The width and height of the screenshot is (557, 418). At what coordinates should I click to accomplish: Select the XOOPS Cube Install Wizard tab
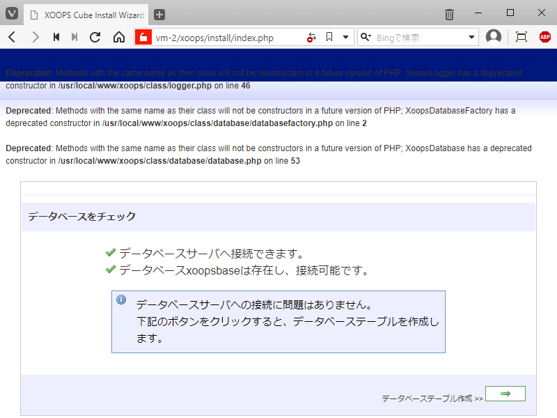(86, 15)
